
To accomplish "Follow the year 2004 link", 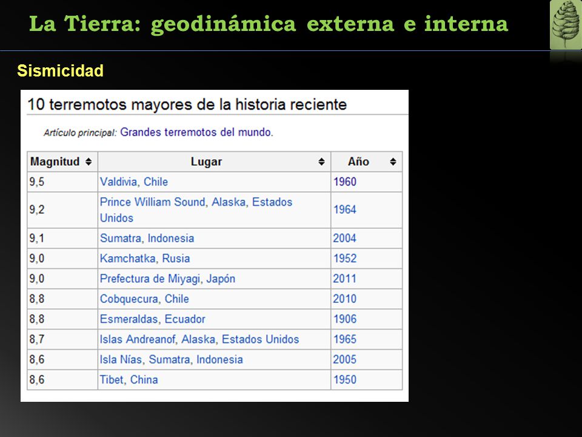I will coord(345,238).
